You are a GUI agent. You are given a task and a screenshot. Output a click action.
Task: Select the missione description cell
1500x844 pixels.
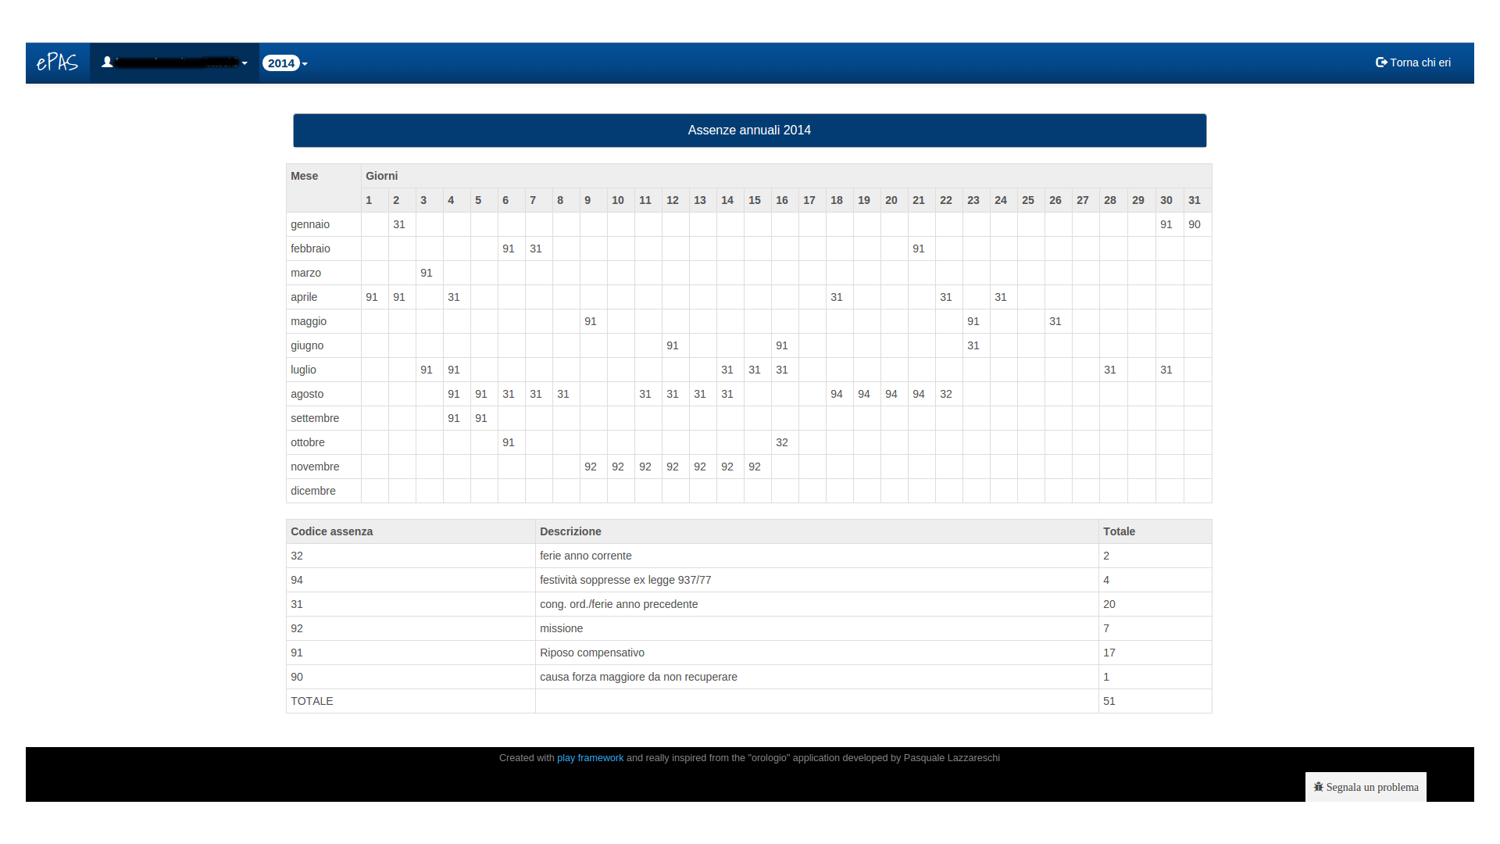(561, 628)
